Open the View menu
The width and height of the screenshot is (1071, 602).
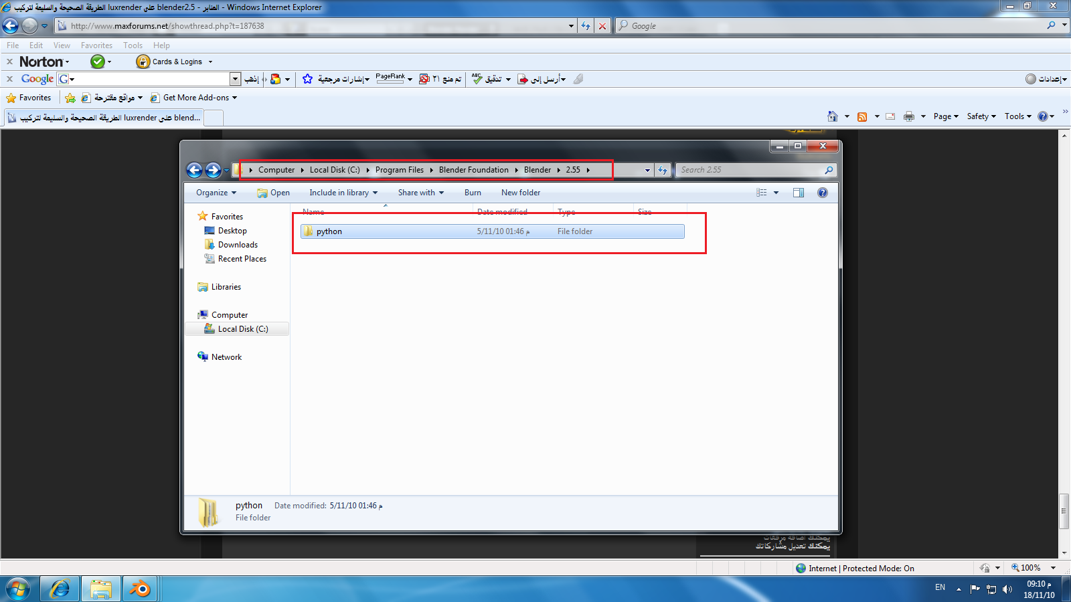62,45
